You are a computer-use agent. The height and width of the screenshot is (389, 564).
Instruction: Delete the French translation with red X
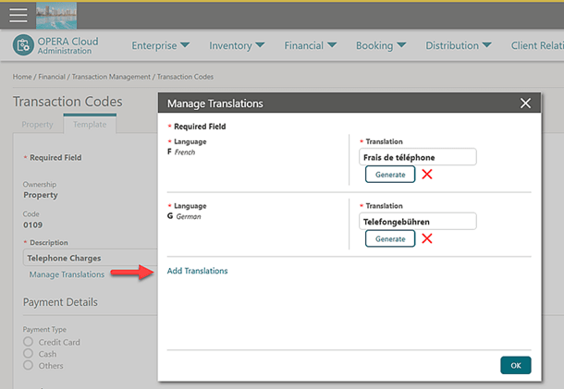tap(427, 174)
